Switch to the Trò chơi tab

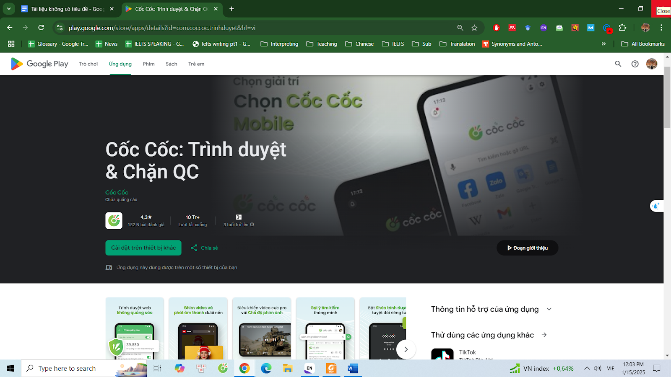point(88,64)
